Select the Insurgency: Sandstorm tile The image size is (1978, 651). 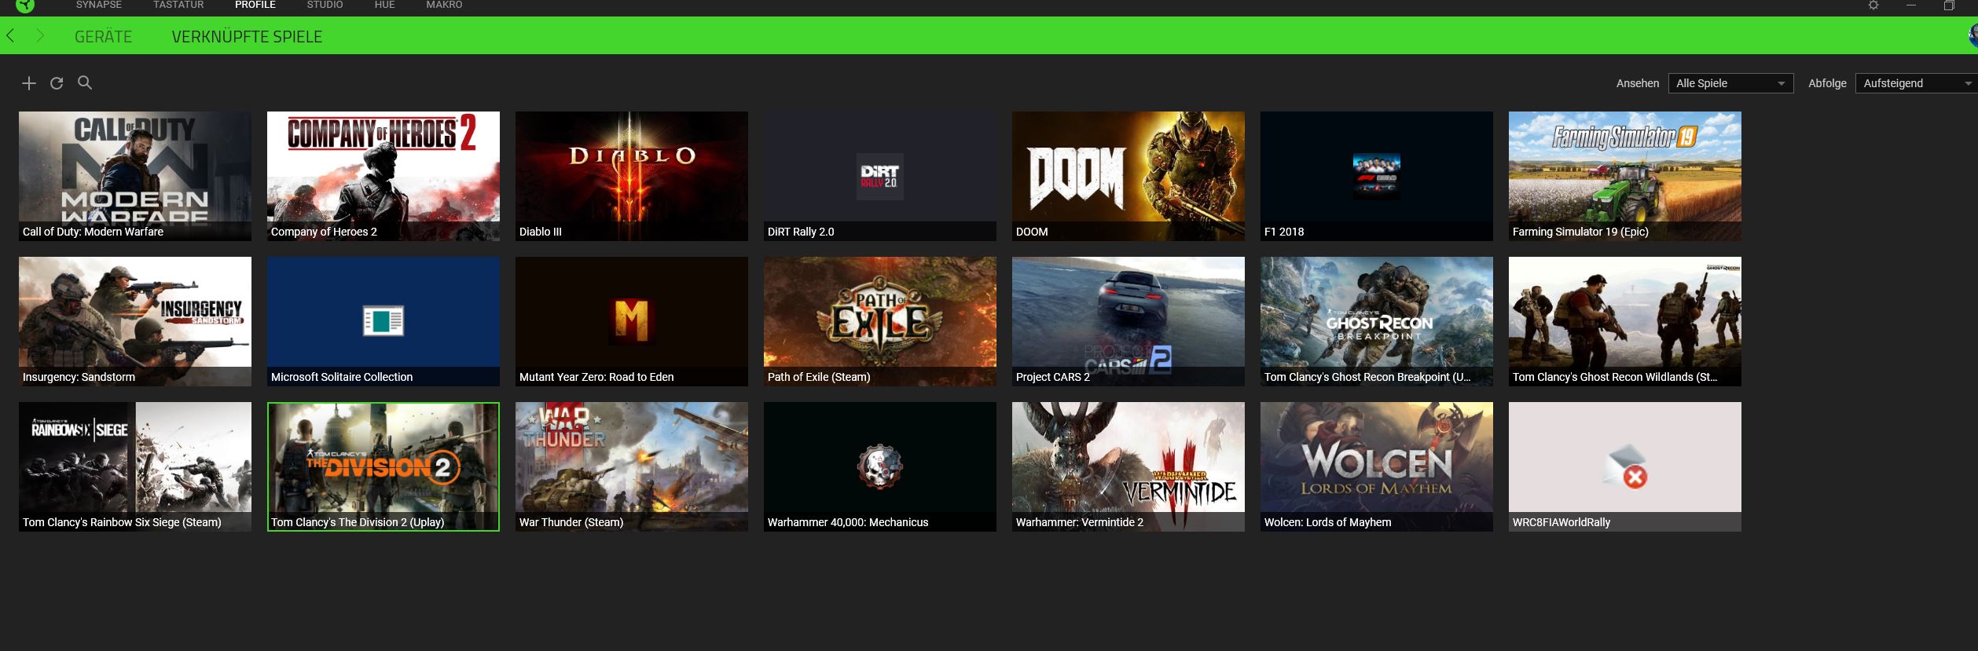tap(135, 321)
